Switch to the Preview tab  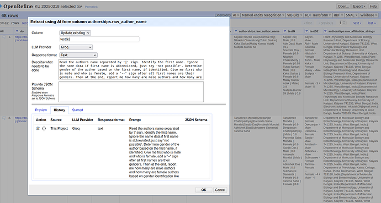41,110
